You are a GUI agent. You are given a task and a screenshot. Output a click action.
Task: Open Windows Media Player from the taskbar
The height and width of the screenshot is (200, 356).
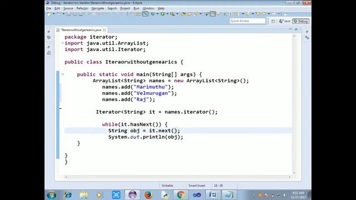100,195
